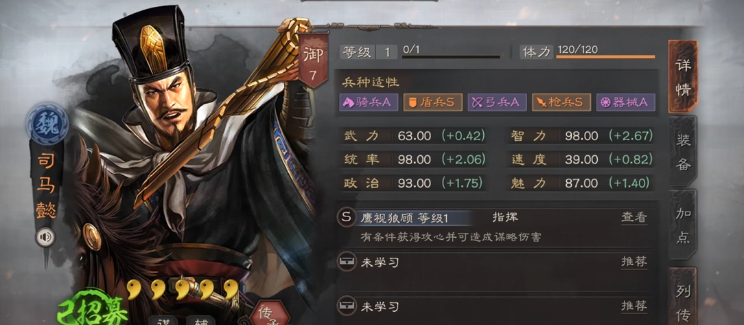Open 推荐 for second unlearned skill
744x325 pixels.
(x=634, y=306)
